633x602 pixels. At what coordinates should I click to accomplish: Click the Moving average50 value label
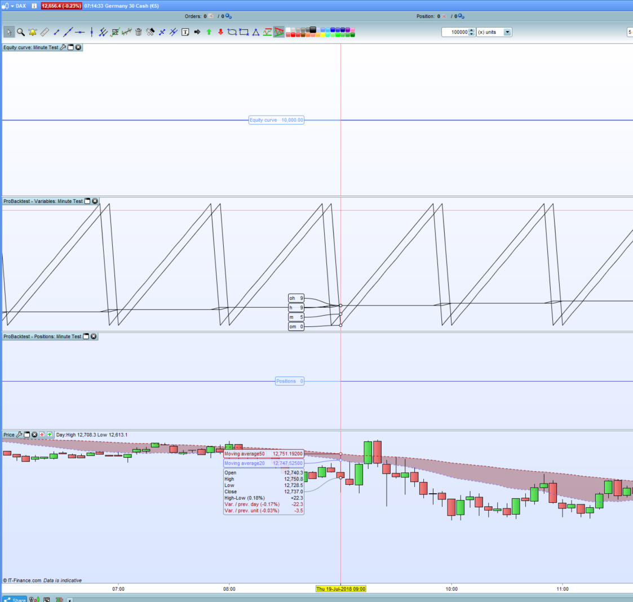coord(264,454)
